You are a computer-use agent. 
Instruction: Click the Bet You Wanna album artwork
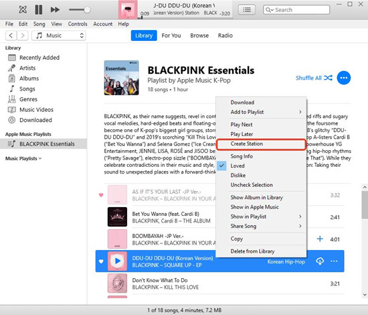pos(117,216)
